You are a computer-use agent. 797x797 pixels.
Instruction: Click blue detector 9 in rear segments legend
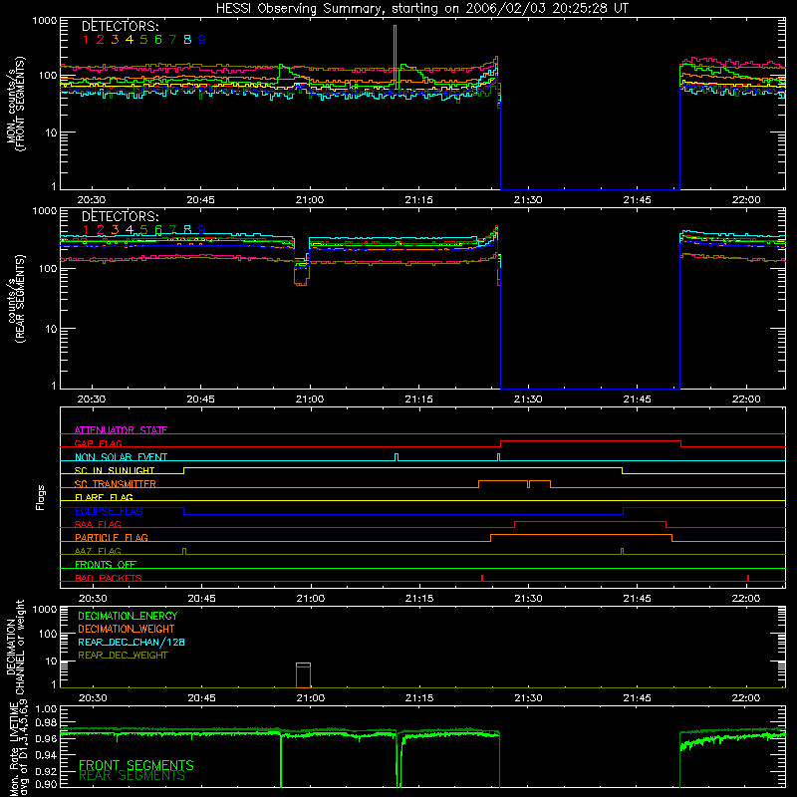(202, 230)
